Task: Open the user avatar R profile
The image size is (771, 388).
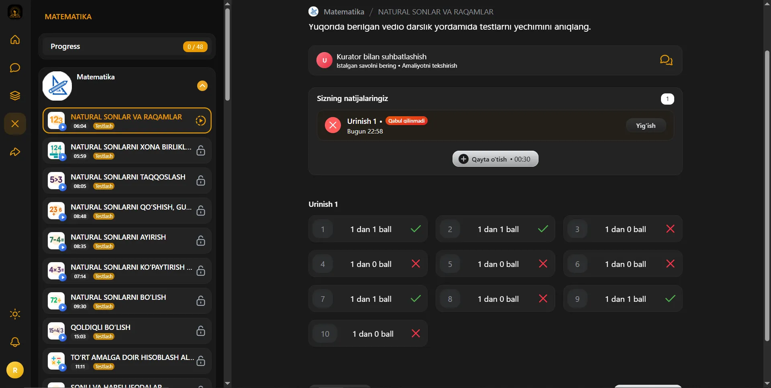Action: pos(15,370)
